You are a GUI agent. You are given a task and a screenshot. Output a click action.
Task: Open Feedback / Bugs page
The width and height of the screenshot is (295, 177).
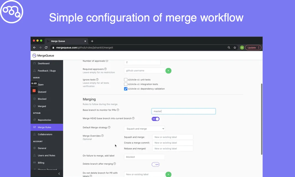coord(47,71)
